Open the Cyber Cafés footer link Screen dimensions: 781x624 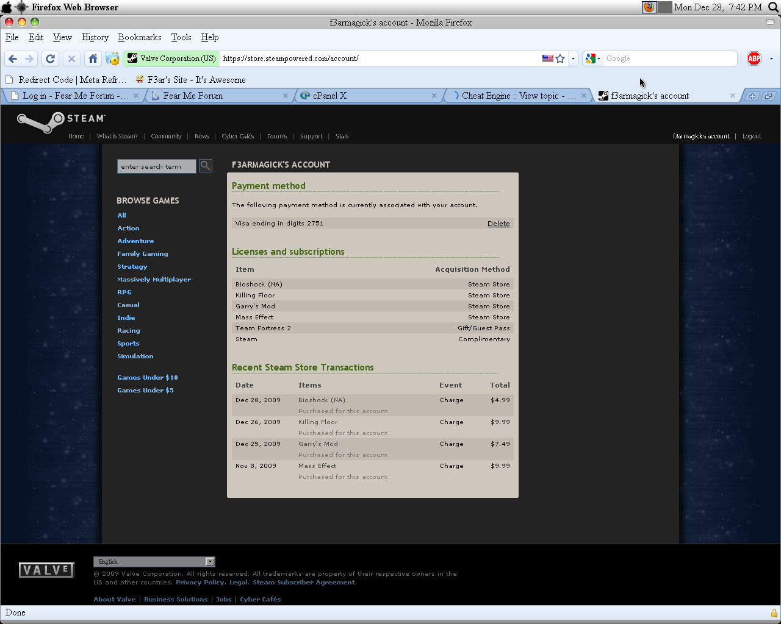pyautogui.click(x=261, y=600)
